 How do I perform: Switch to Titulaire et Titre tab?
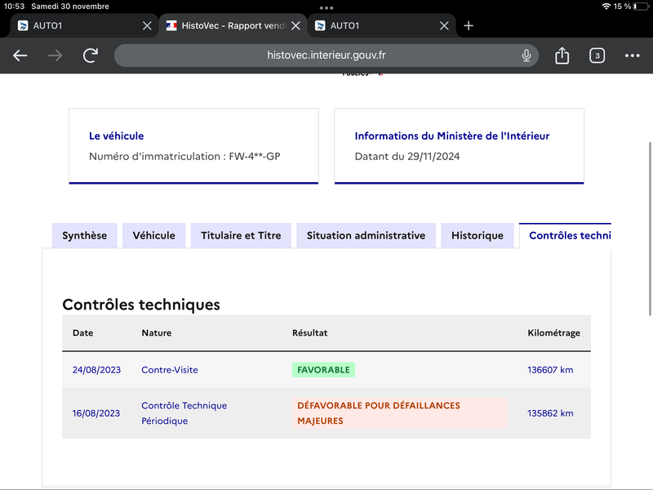pyautogui.click(x=241, y=235)
